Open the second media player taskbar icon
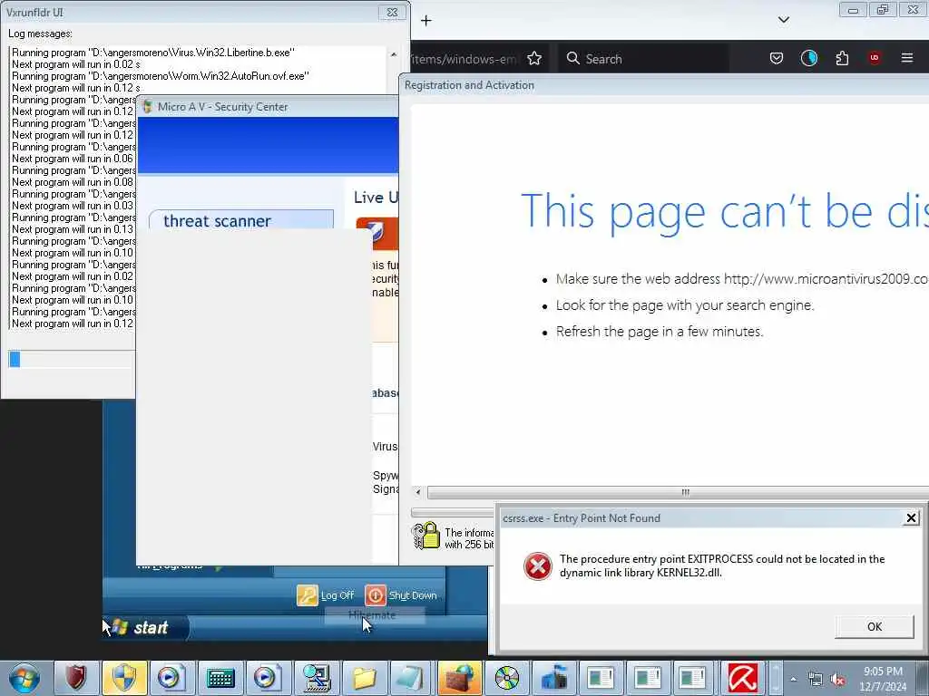This screenshot has height=696, width=929. [x=268, y=678]
